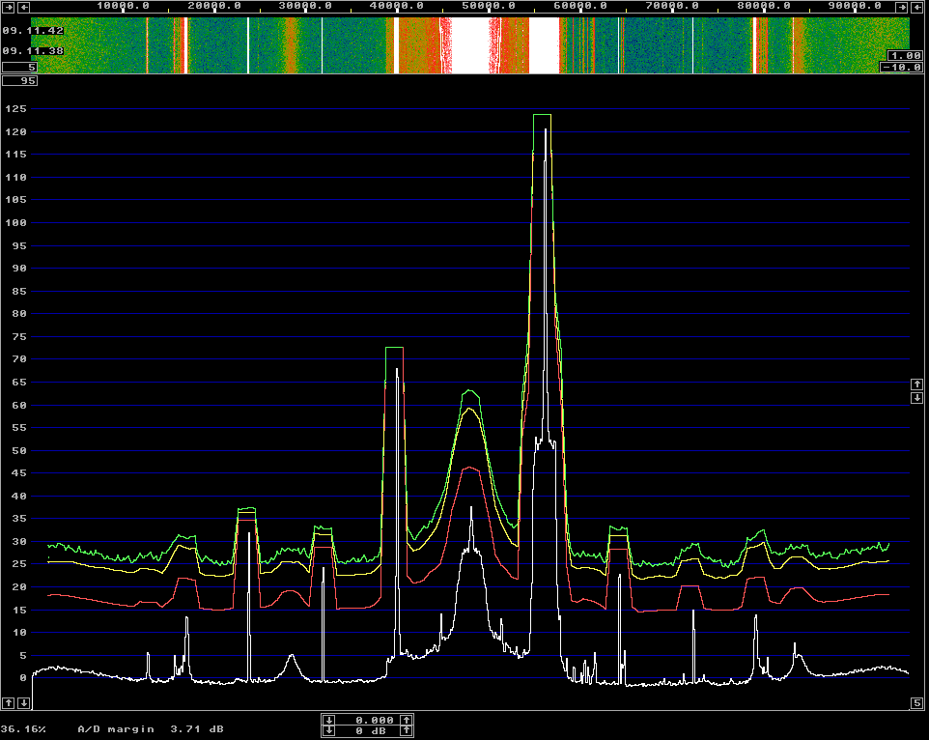Click the 0 dB label on the amplitude scale

[x=23, y=678]
